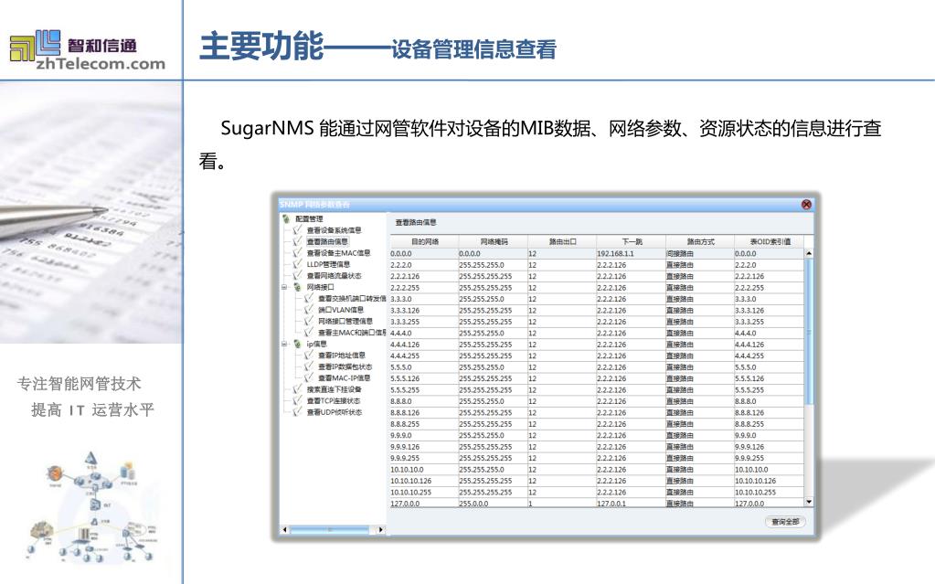Image resolution: width=935 pixels, height=584 pixels.
Task: Select 9.9.9.255 in 目的网络 column
Action: tap(425, 458)
